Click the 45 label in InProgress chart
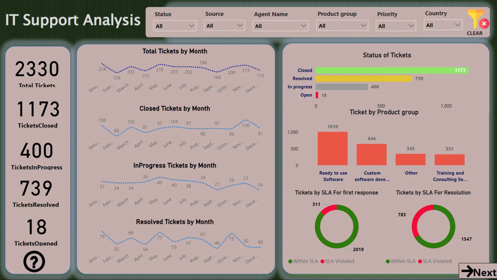The width and height of the screenshot is (497, 280). pyautogui.click(x=159, y=183)
